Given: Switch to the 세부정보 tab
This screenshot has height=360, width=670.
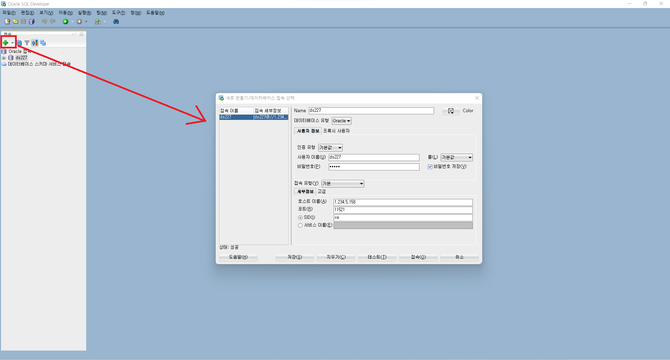Looking at the screenshot, I should pos(305,192).
